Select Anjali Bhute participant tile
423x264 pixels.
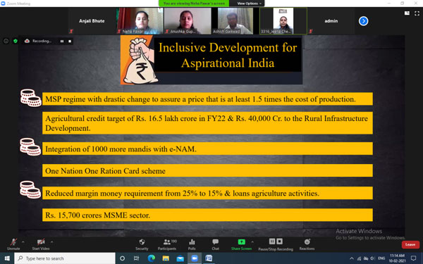[x=92, y=20]
